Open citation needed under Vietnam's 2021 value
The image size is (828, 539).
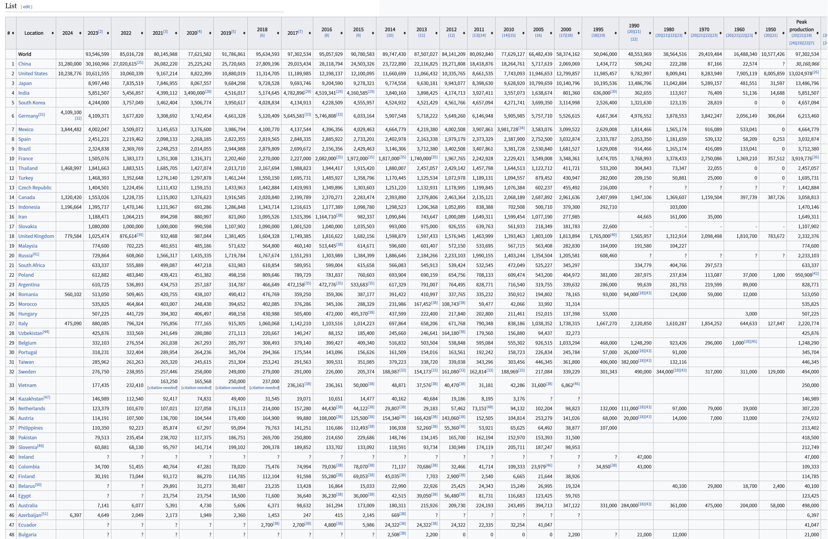[162, 388]
